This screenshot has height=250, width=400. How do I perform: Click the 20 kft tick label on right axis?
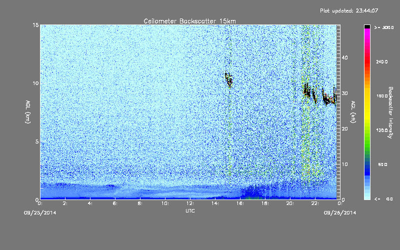click(344, 129)
